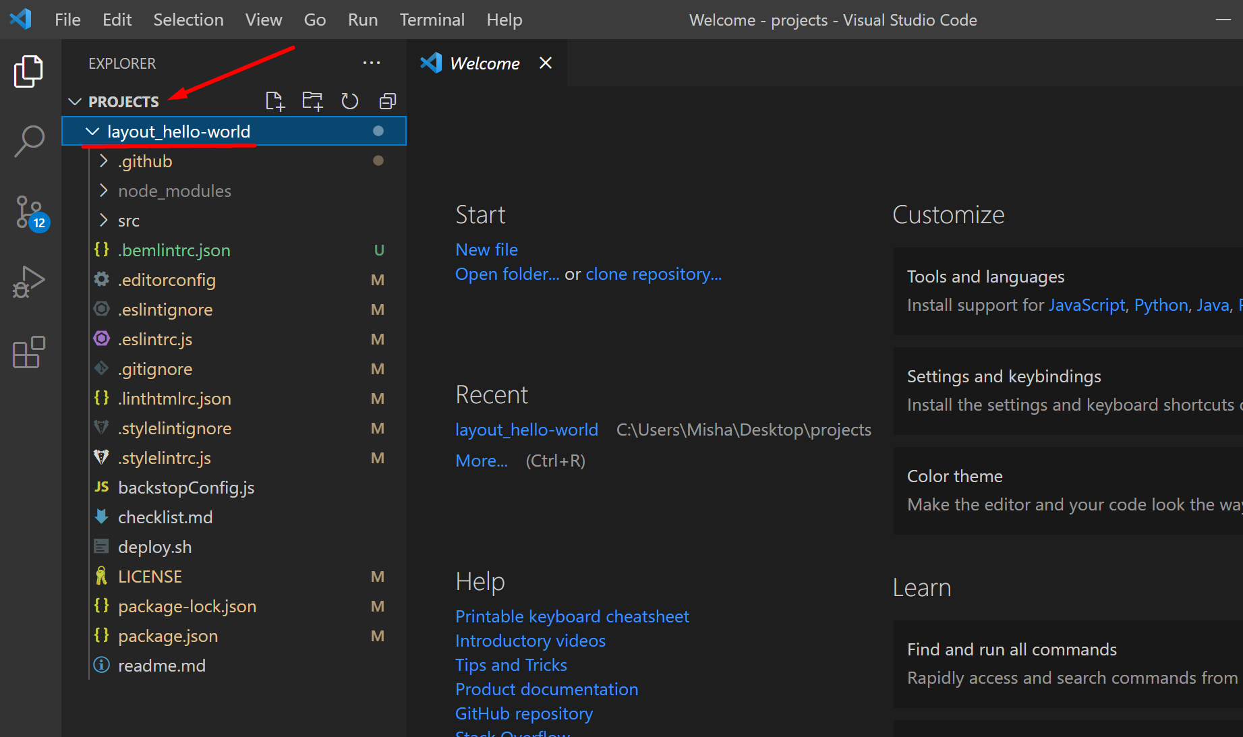Open Tips and Tricks link

click(511, 665)
